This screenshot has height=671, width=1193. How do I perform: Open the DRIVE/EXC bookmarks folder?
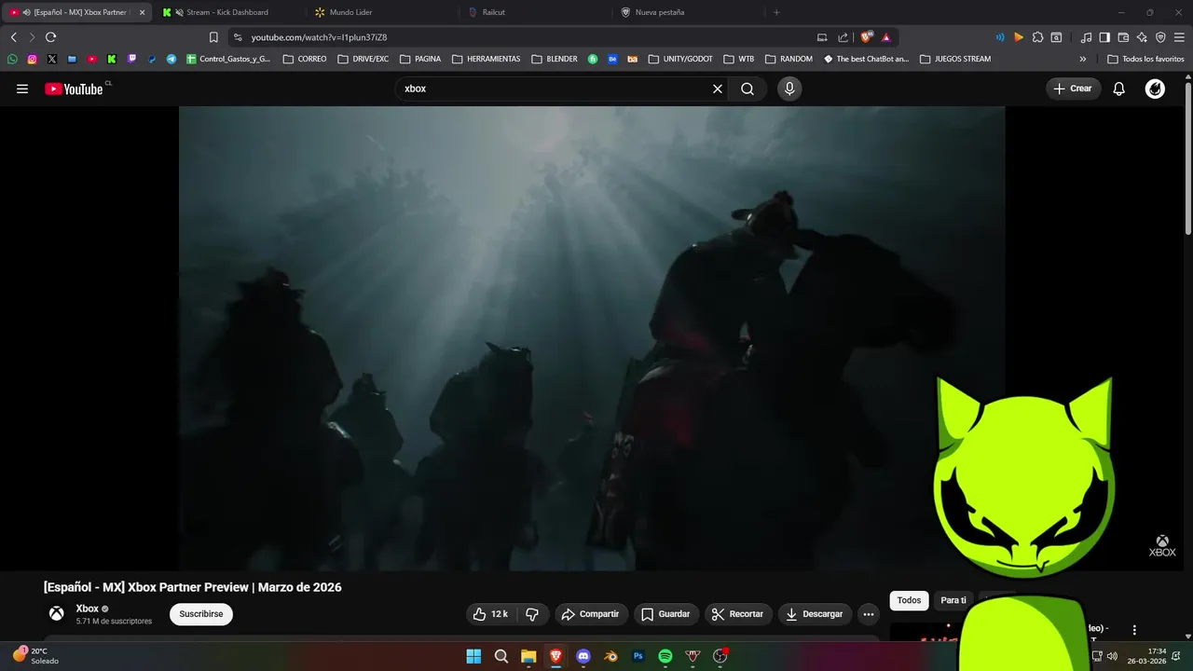[363, 59]
